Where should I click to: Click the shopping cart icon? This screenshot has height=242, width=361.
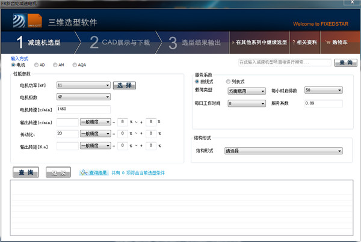[328, 42]
